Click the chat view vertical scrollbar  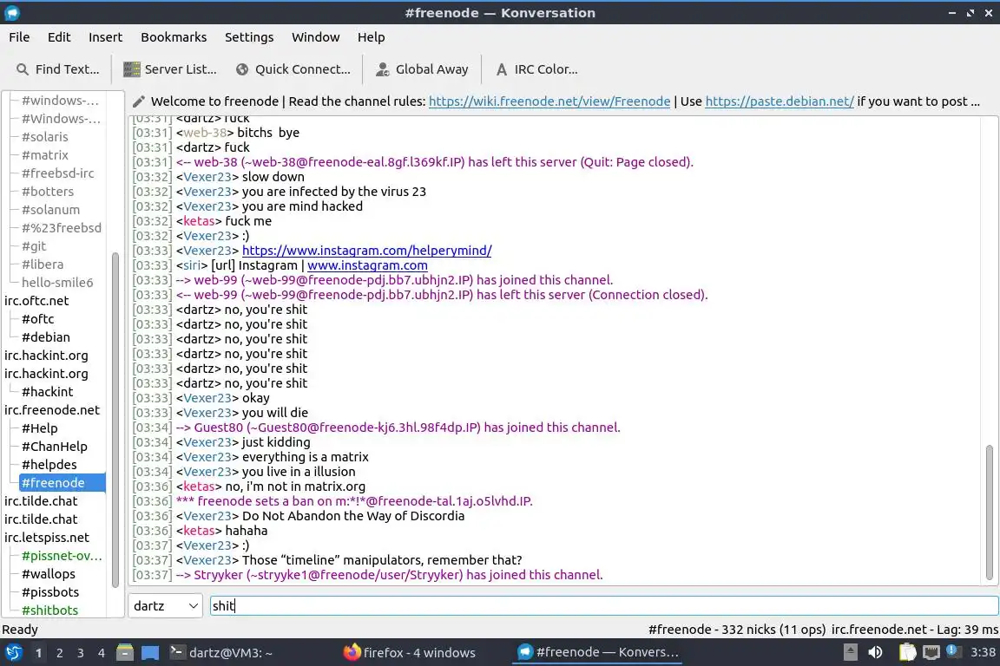(990, 513)
